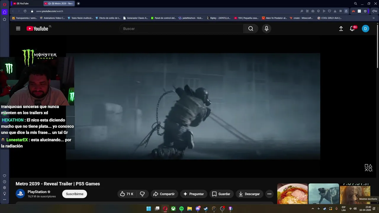The image size is (379, 213).
Task: Expand the bookmarks overflow chevron
Action: point(373,18)
